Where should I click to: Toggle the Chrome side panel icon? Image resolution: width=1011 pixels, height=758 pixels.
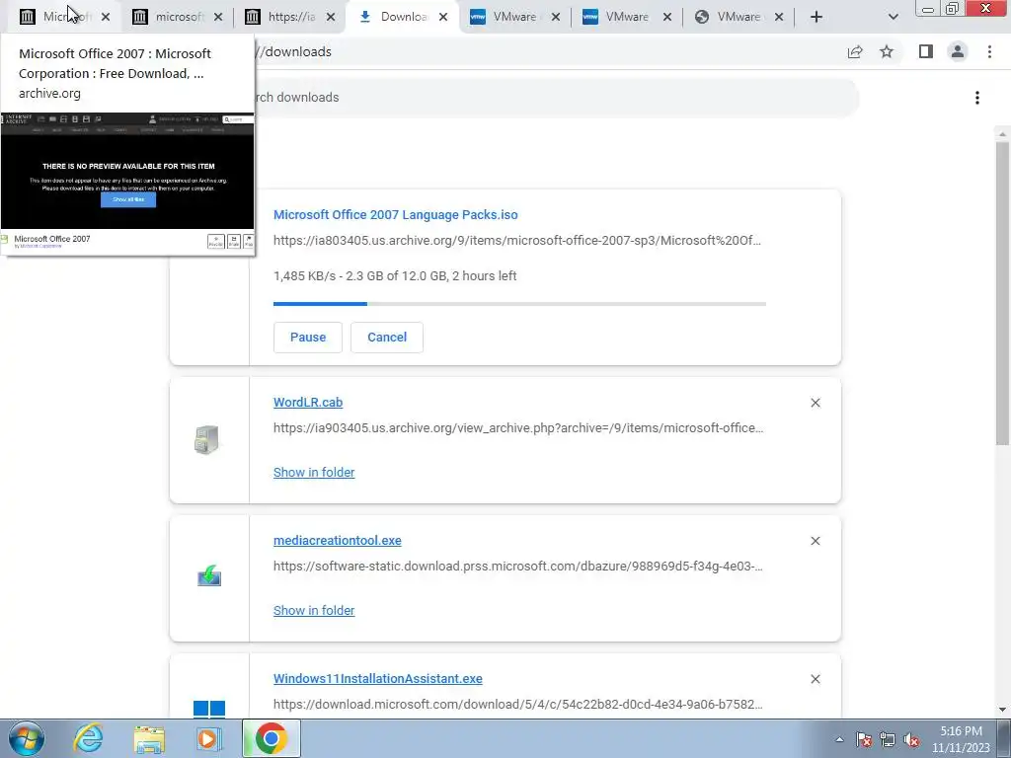point(926,51)
